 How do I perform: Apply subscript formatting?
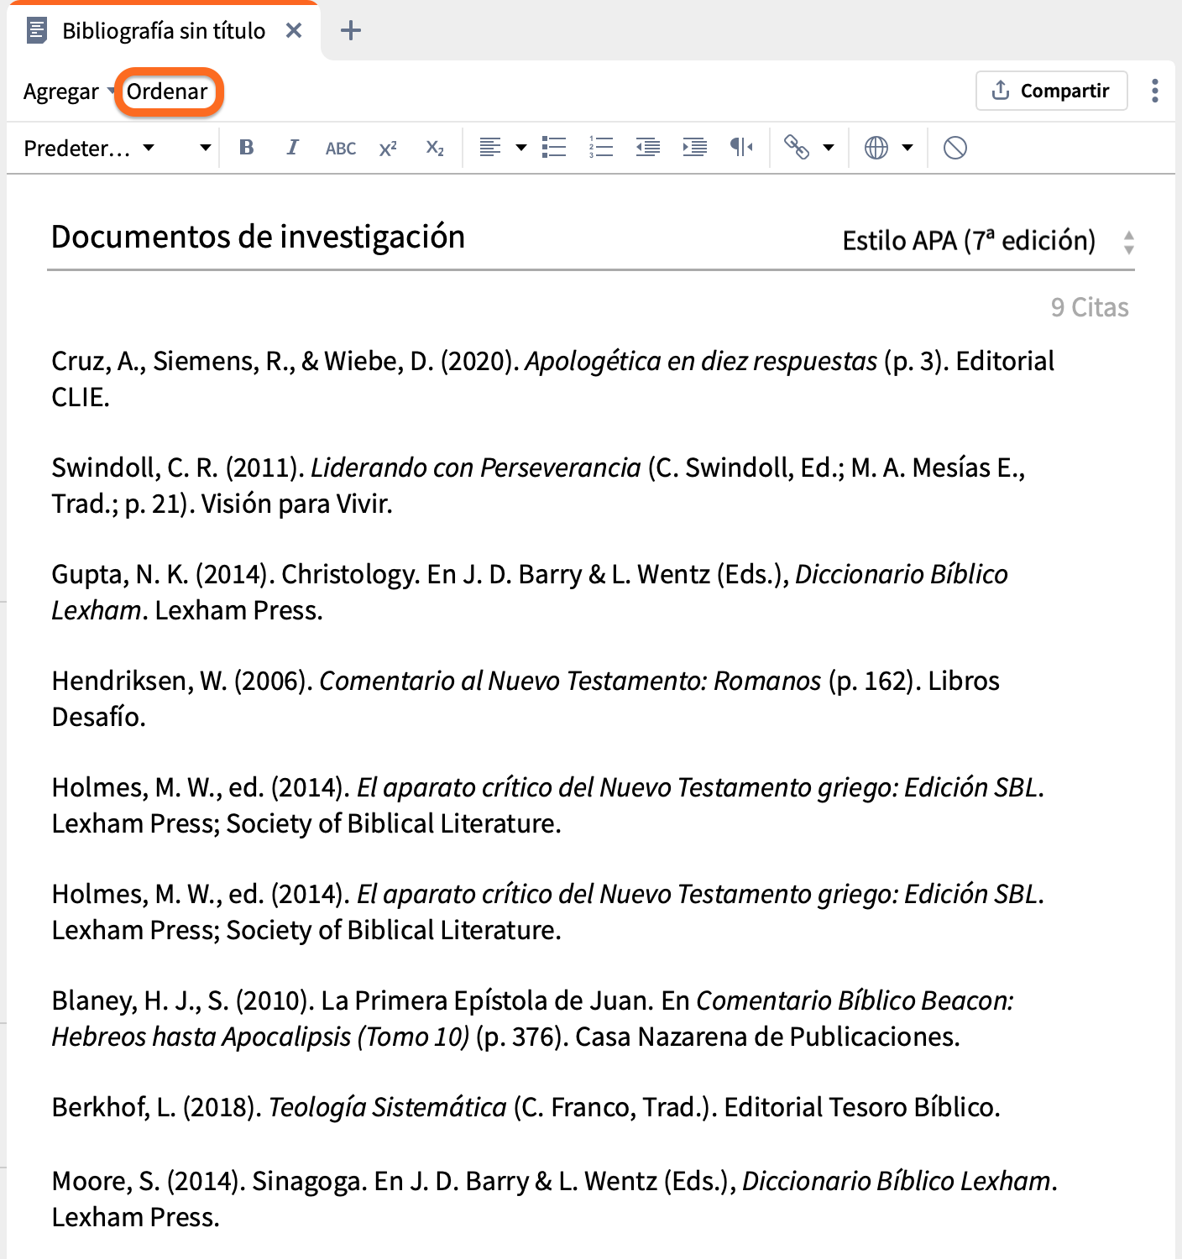(434, 147)
